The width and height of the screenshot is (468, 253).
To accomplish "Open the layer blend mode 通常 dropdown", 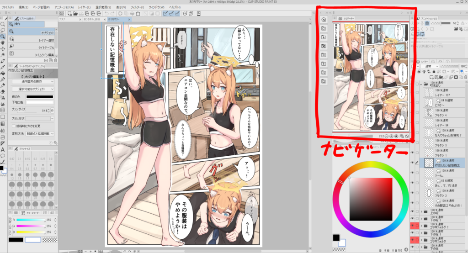I will [430, 66].
